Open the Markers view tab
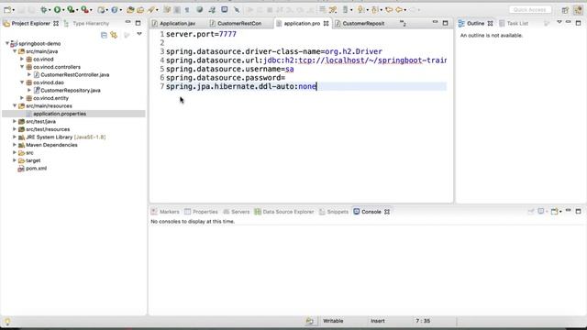The width and height of the screenshot is (587, 330). point(169,212)
